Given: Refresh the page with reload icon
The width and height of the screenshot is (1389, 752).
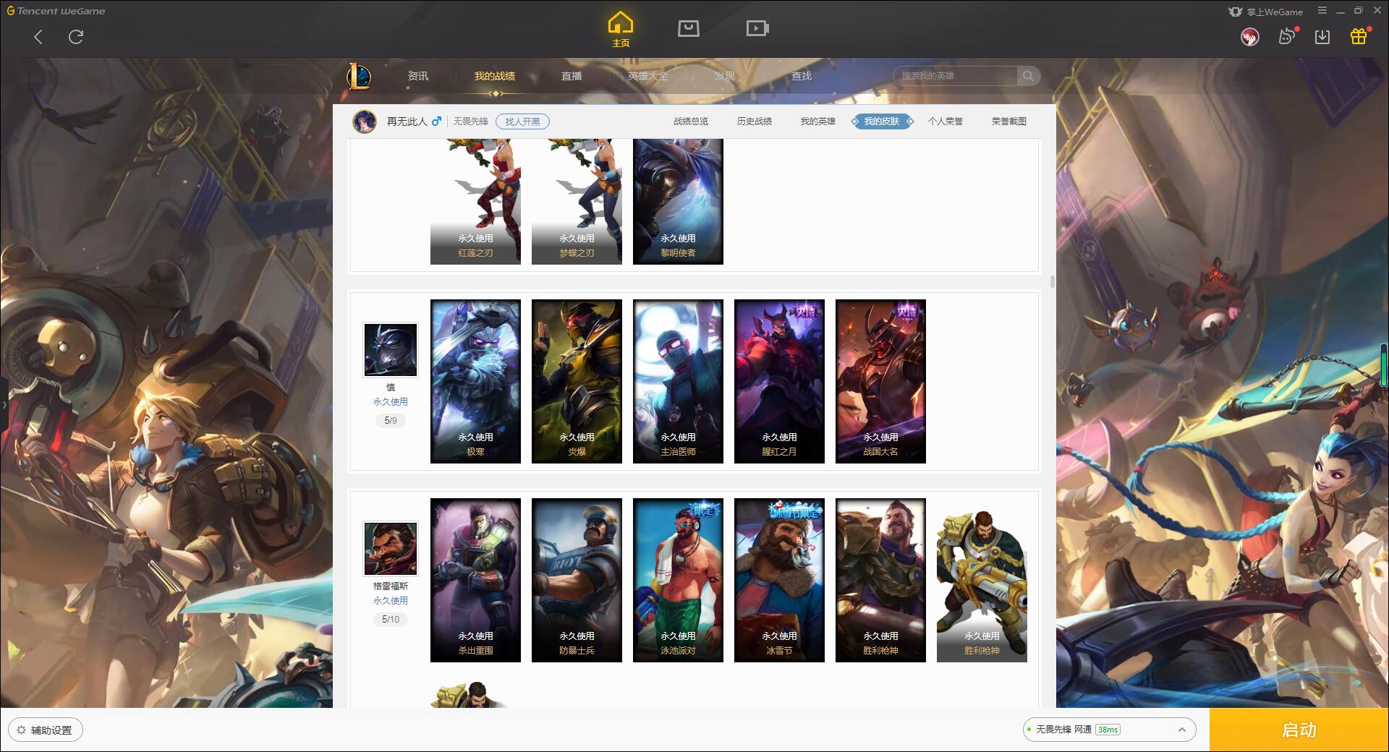Looking at the screenshot, I should pyautogui.click(x=76, y=37).
